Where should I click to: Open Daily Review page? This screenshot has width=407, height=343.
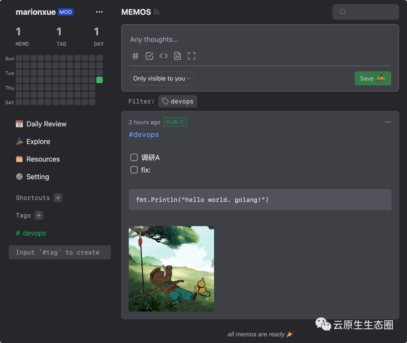tap(41, 124)
